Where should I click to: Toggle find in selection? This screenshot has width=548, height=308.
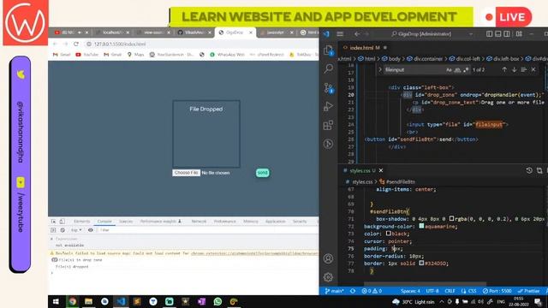click(523, 70)
